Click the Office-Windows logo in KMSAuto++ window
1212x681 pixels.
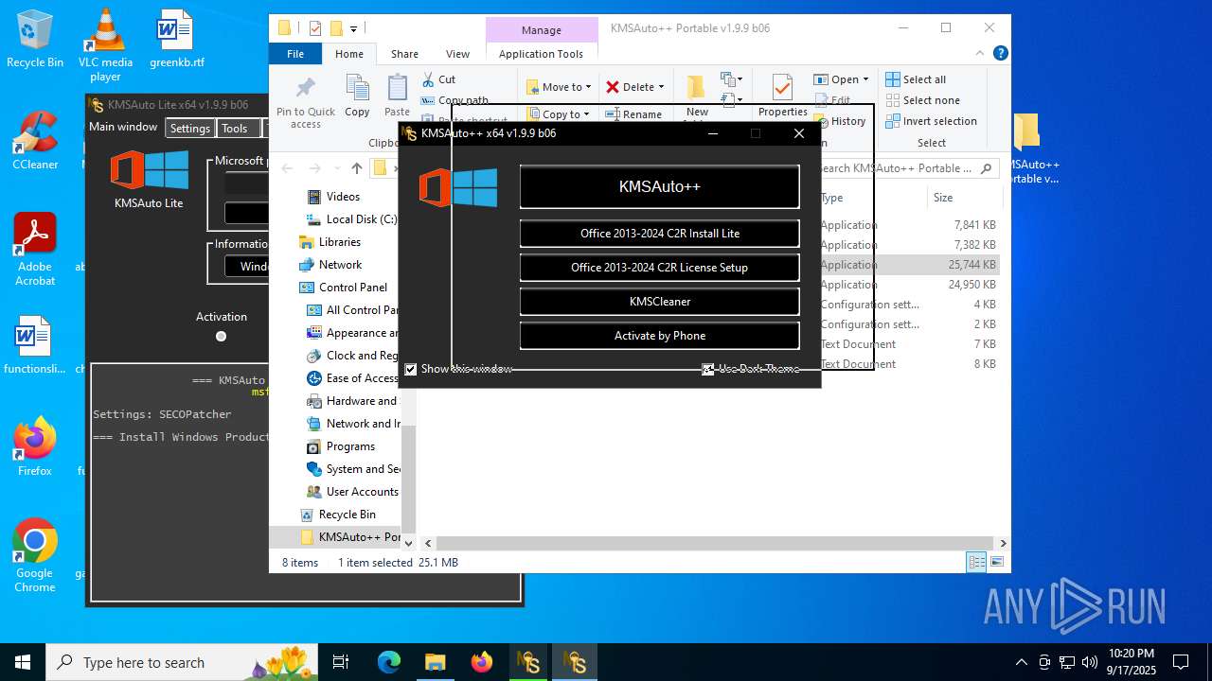[x=458, y=187]
